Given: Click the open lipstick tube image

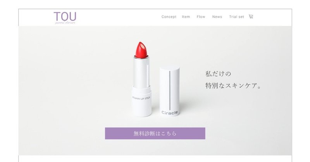Looking at the screenshot, I should click(141, 79).
